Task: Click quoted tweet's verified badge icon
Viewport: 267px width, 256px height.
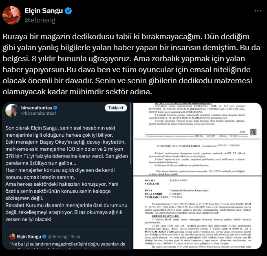Action: tap(44, 236)
